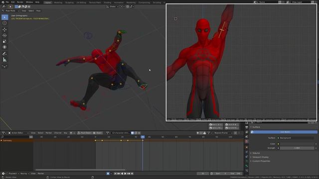
Task: Open the Tool properties tab at the strip's bottom
Action: (247, 171)
